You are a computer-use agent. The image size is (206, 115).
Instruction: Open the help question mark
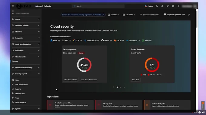coord(178,6)
